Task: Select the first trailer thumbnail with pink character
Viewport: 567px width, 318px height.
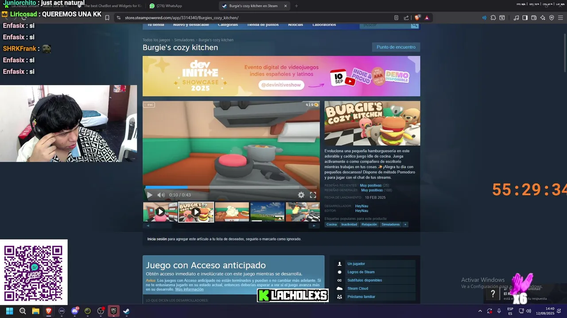Action: tap(160, 212)
